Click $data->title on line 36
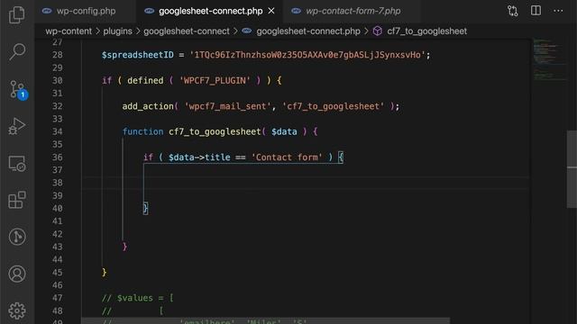Viewport: 577px width, 324px height. [x=199, y=157]
